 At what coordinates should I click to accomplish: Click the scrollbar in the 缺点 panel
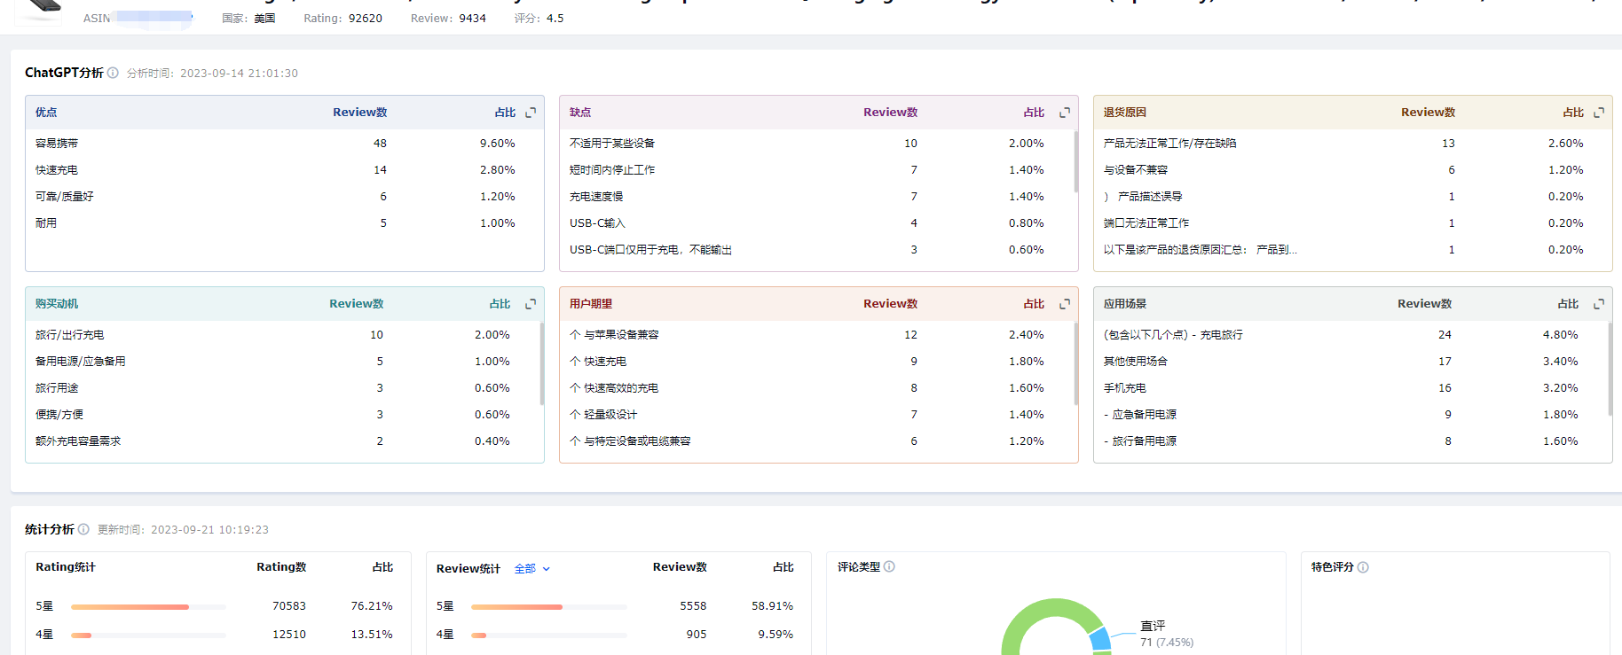(1075, 161)
